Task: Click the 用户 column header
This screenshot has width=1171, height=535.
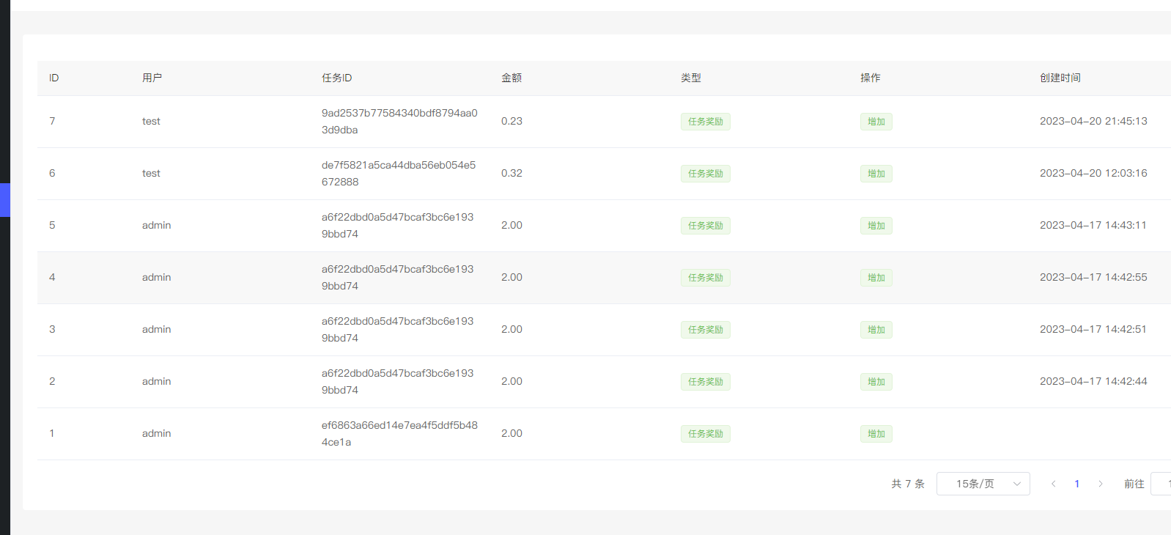Action: point(152,78)
